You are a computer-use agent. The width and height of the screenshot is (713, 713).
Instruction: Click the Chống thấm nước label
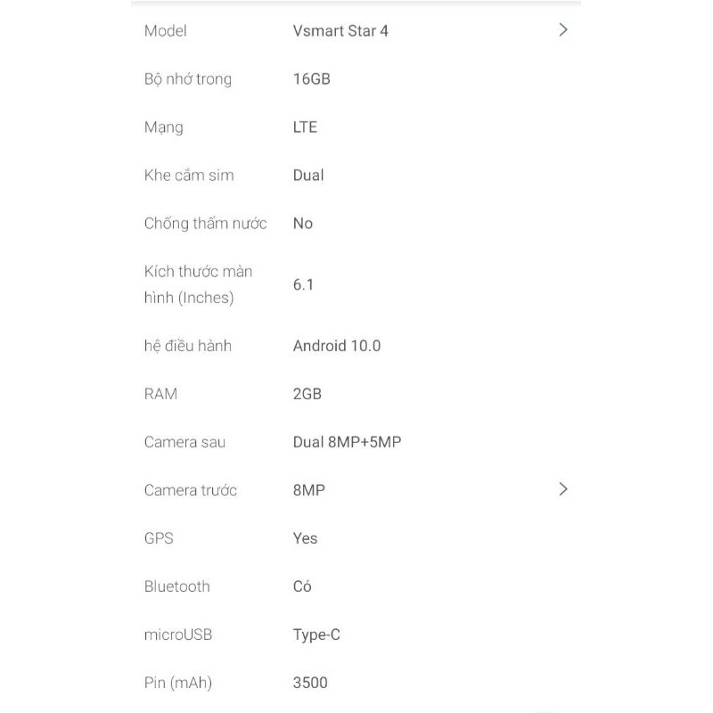coord(205,224)
